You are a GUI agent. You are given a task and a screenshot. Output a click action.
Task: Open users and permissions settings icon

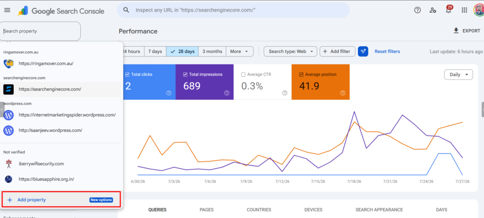[433, 10]
